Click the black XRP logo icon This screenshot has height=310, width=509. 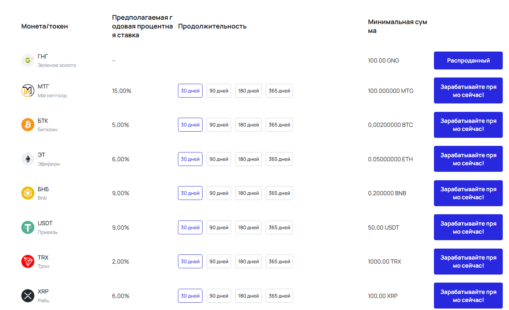(x=28, y=296)
